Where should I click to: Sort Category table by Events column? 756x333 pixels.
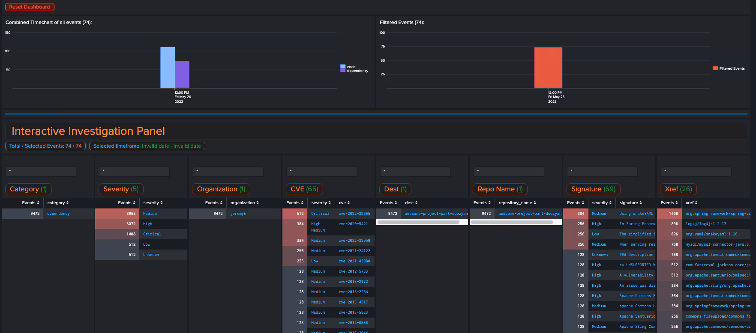(31, 203)
